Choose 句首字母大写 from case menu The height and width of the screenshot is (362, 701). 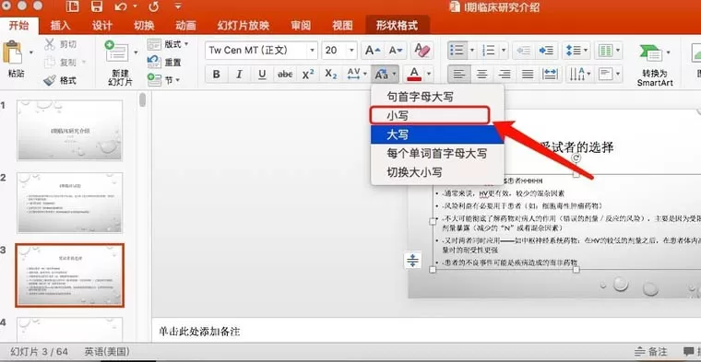pyautogui.click(x=437, y=97)
